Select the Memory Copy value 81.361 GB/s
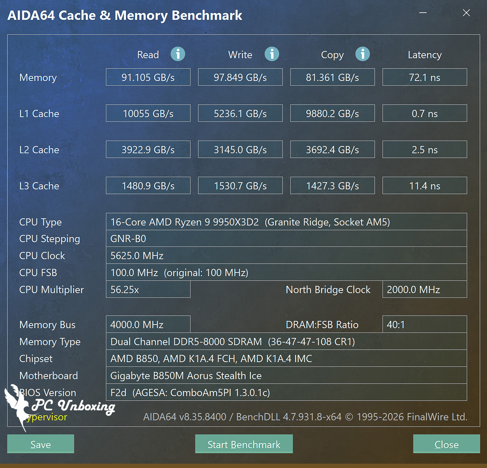Viewport: 487px width, 468px height. [332, 77]
